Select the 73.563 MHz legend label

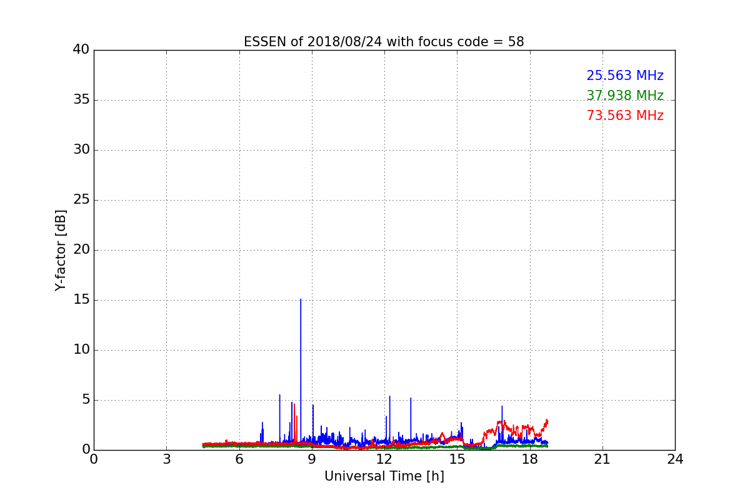[625, 116]
